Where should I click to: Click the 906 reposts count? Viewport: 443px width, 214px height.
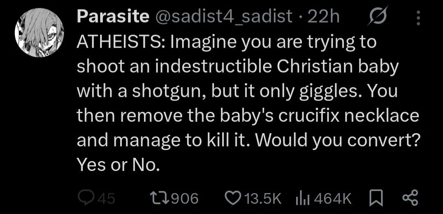[184, 199]
